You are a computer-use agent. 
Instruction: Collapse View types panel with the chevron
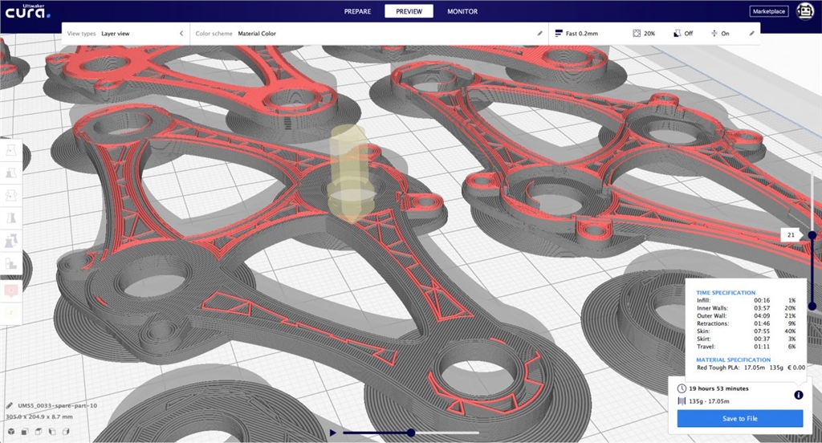pos(181,34)
